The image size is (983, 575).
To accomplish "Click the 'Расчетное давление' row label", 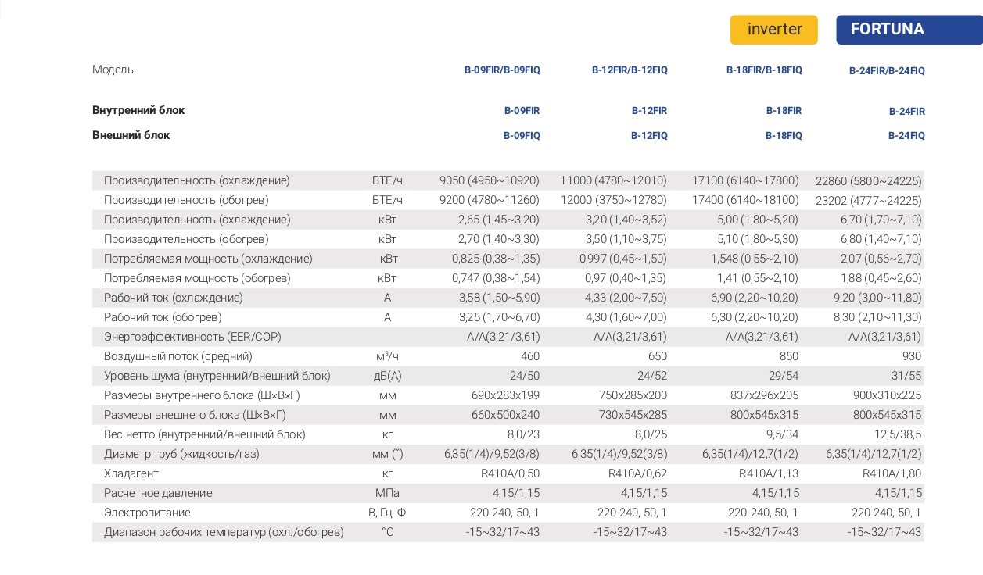I will [x=158, y=493].
